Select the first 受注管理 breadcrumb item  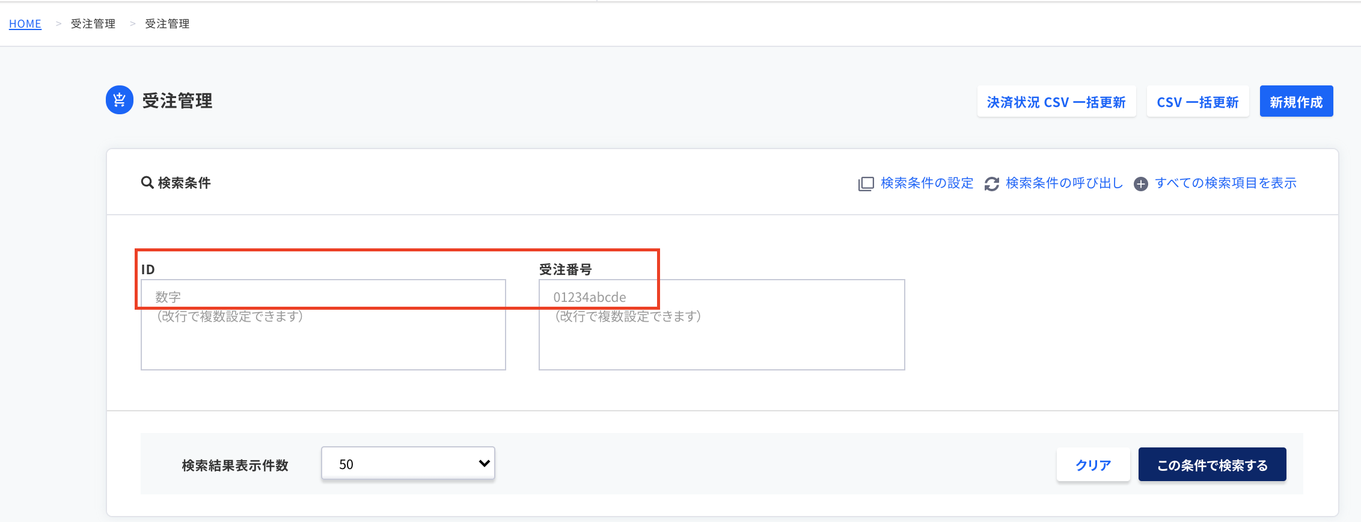93,23
